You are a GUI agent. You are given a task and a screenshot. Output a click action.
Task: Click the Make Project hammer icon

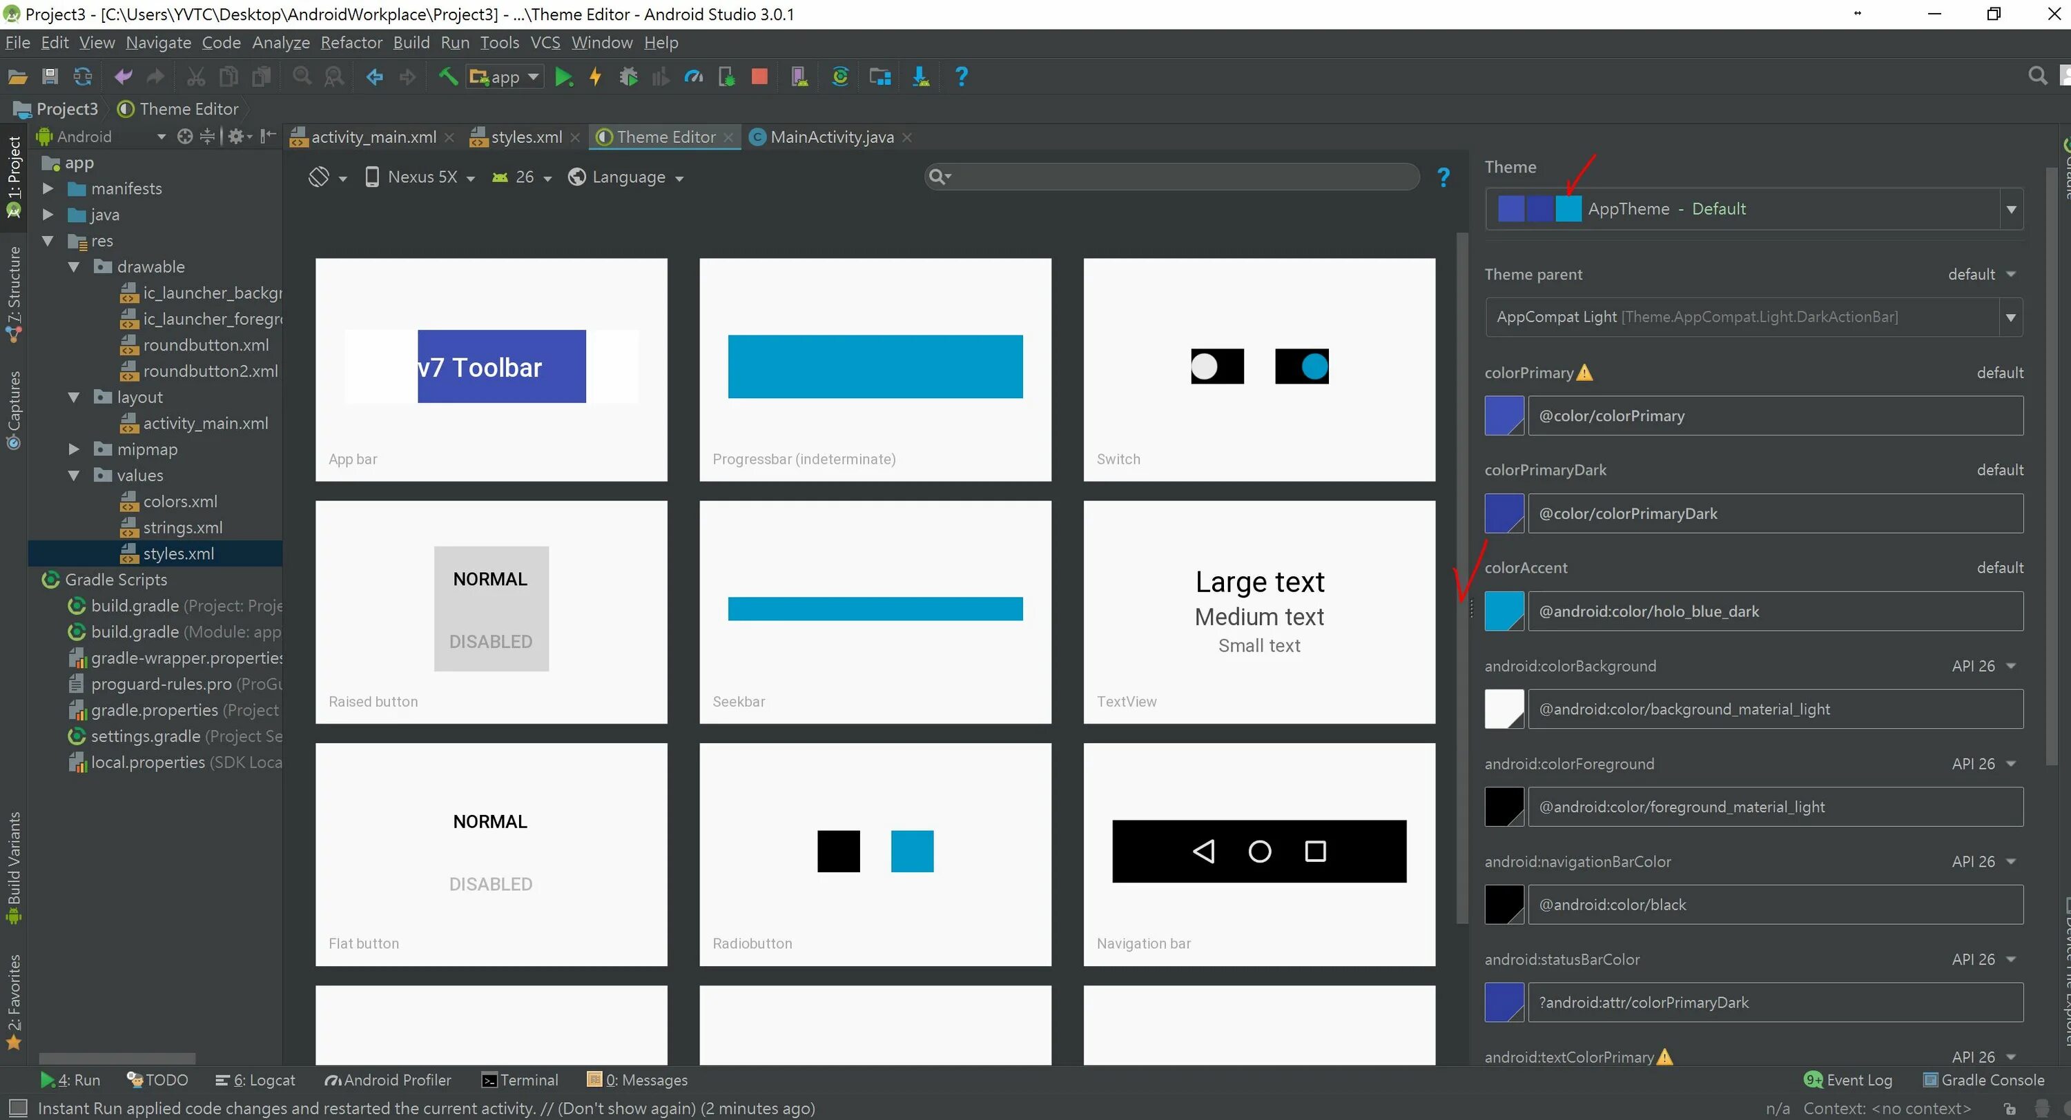click(448, 77)
